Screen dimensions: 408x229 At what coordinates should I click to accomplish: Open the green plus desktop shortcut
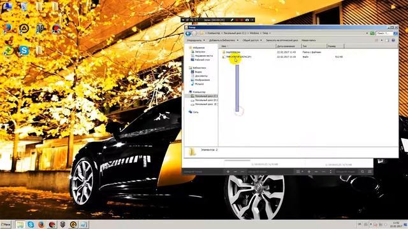(8, 50)
